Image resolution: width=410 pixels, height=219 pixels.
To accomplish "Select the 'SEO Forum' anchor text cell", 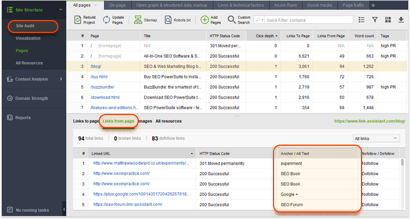I will pos(292,205).
